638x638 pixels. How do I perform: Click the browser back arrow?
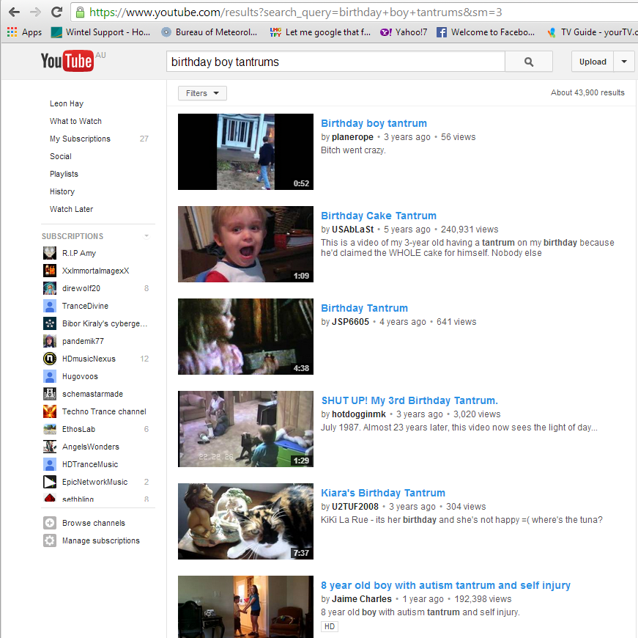tap(14, 12)
